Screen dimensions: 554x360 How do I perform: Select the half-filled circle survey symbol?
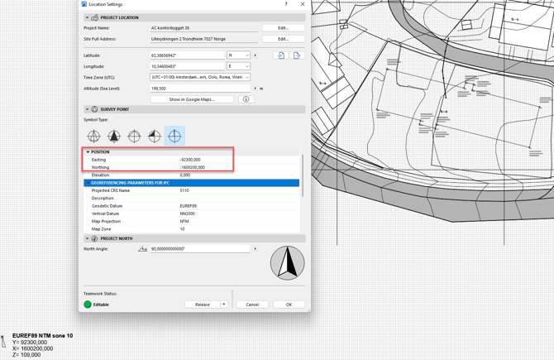coord(155,137)
